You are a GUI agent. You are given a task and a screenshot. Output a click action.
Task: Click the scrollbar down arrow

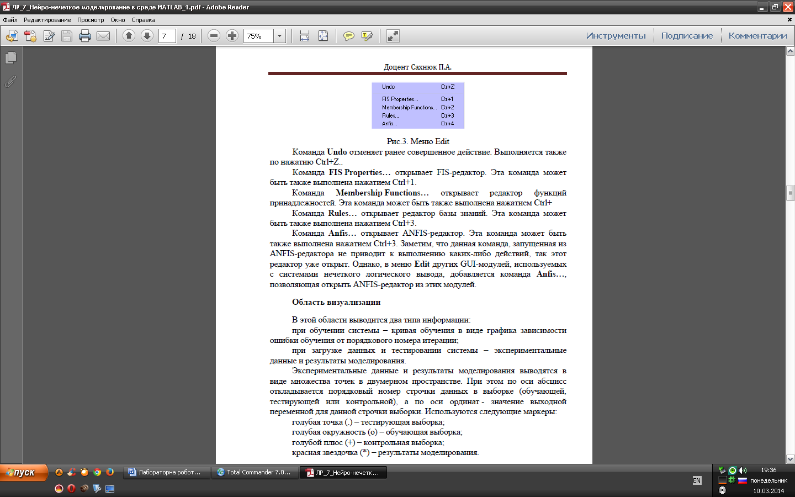coord(790,459)
